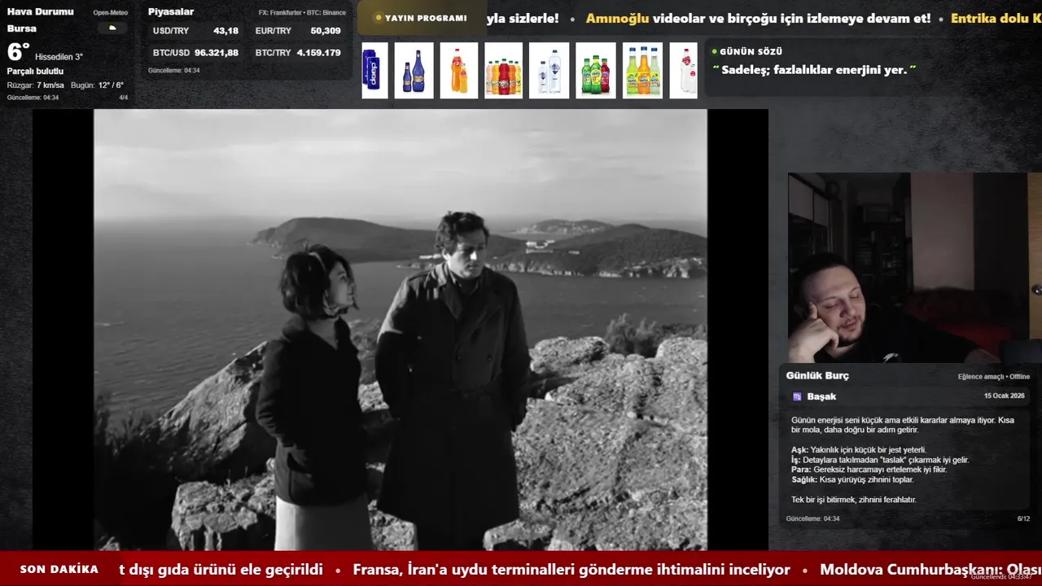Select the red-capped white bottle thumbnail

[684, 71]
